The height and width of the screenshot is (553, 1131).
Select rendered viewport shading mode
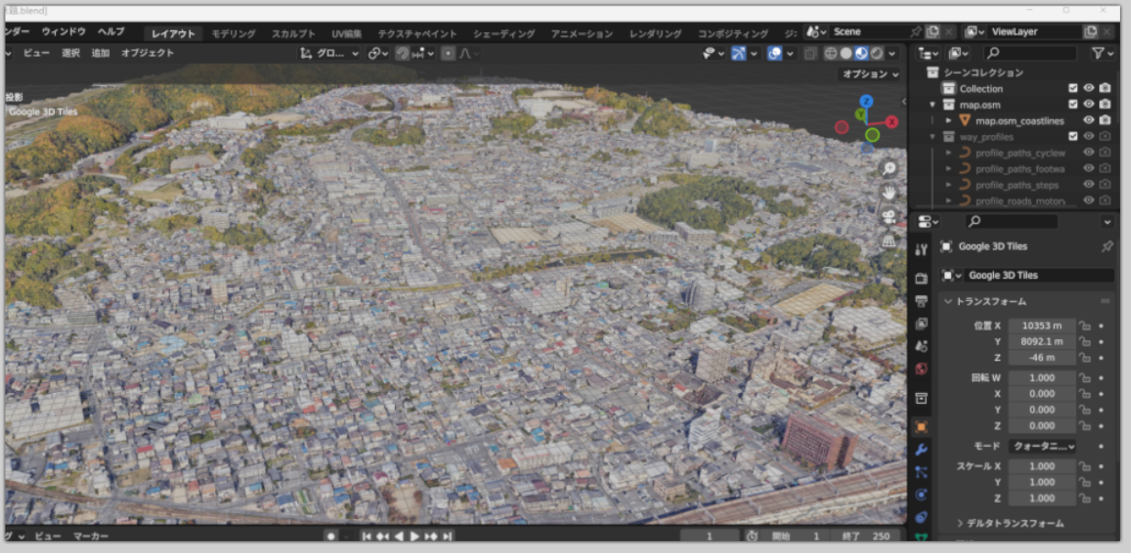click(877, 53)
